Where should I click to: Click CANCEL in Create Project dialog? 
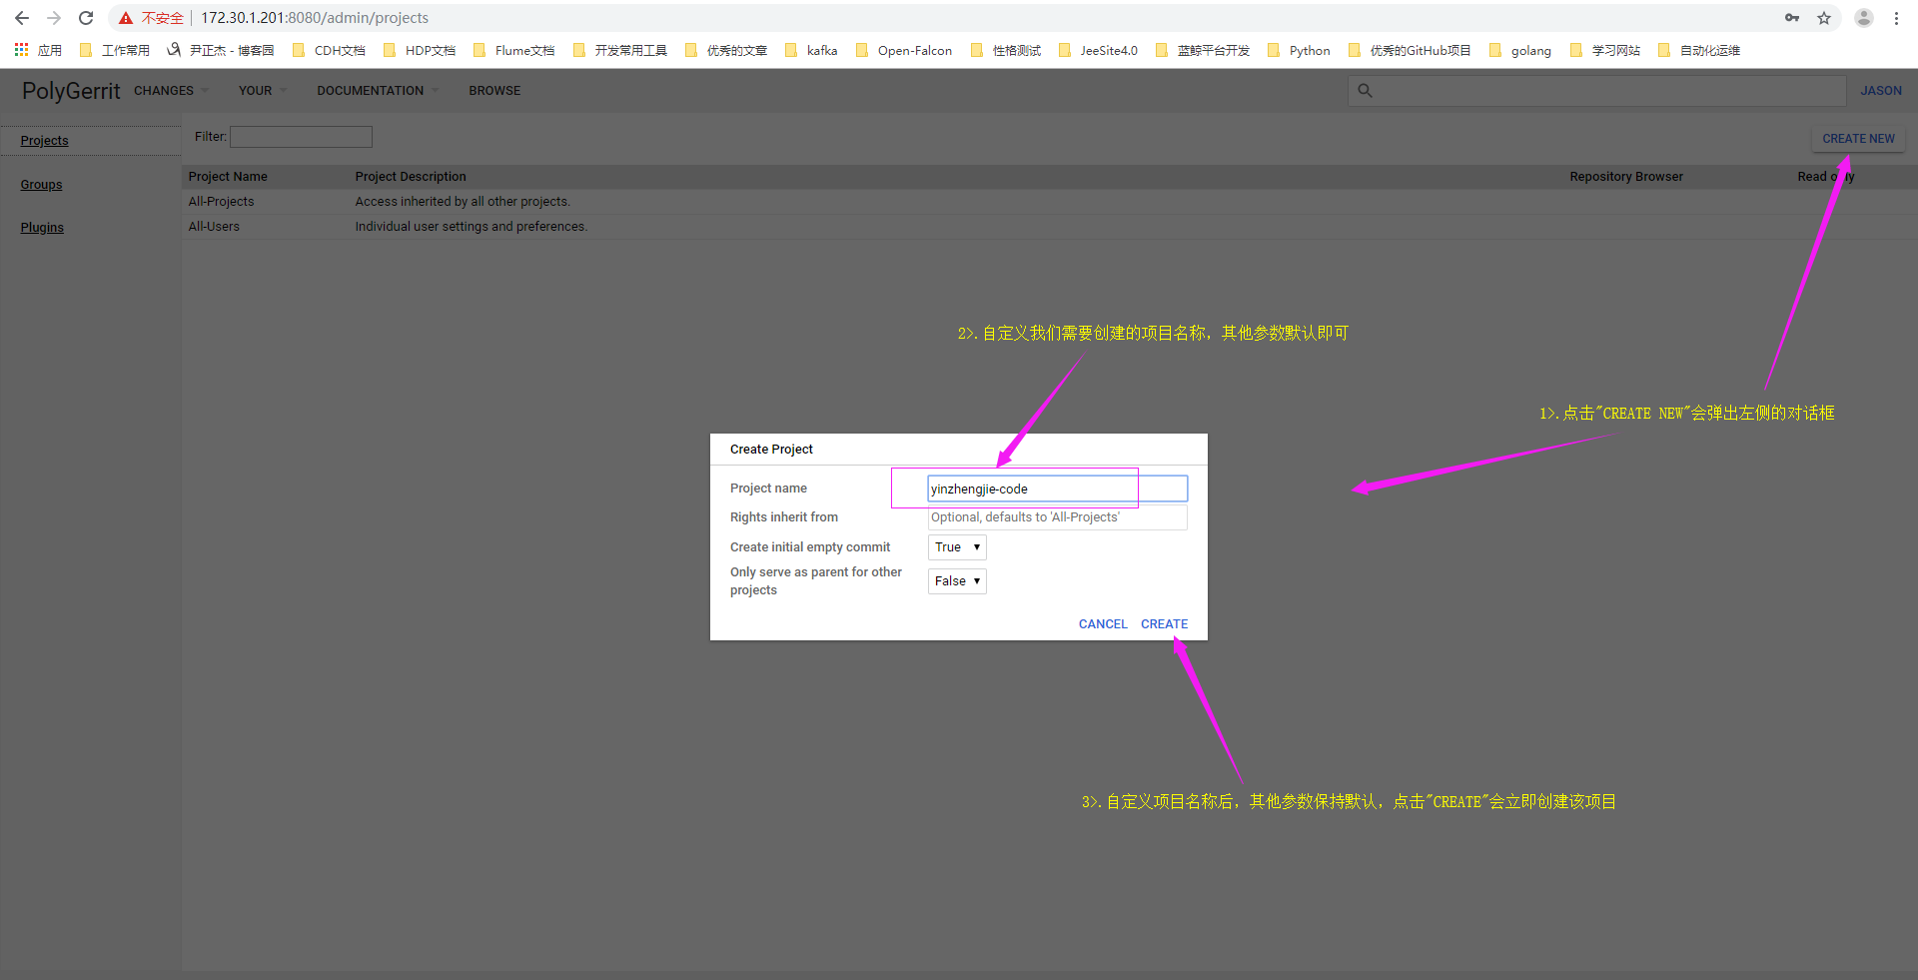(1103, 624)
